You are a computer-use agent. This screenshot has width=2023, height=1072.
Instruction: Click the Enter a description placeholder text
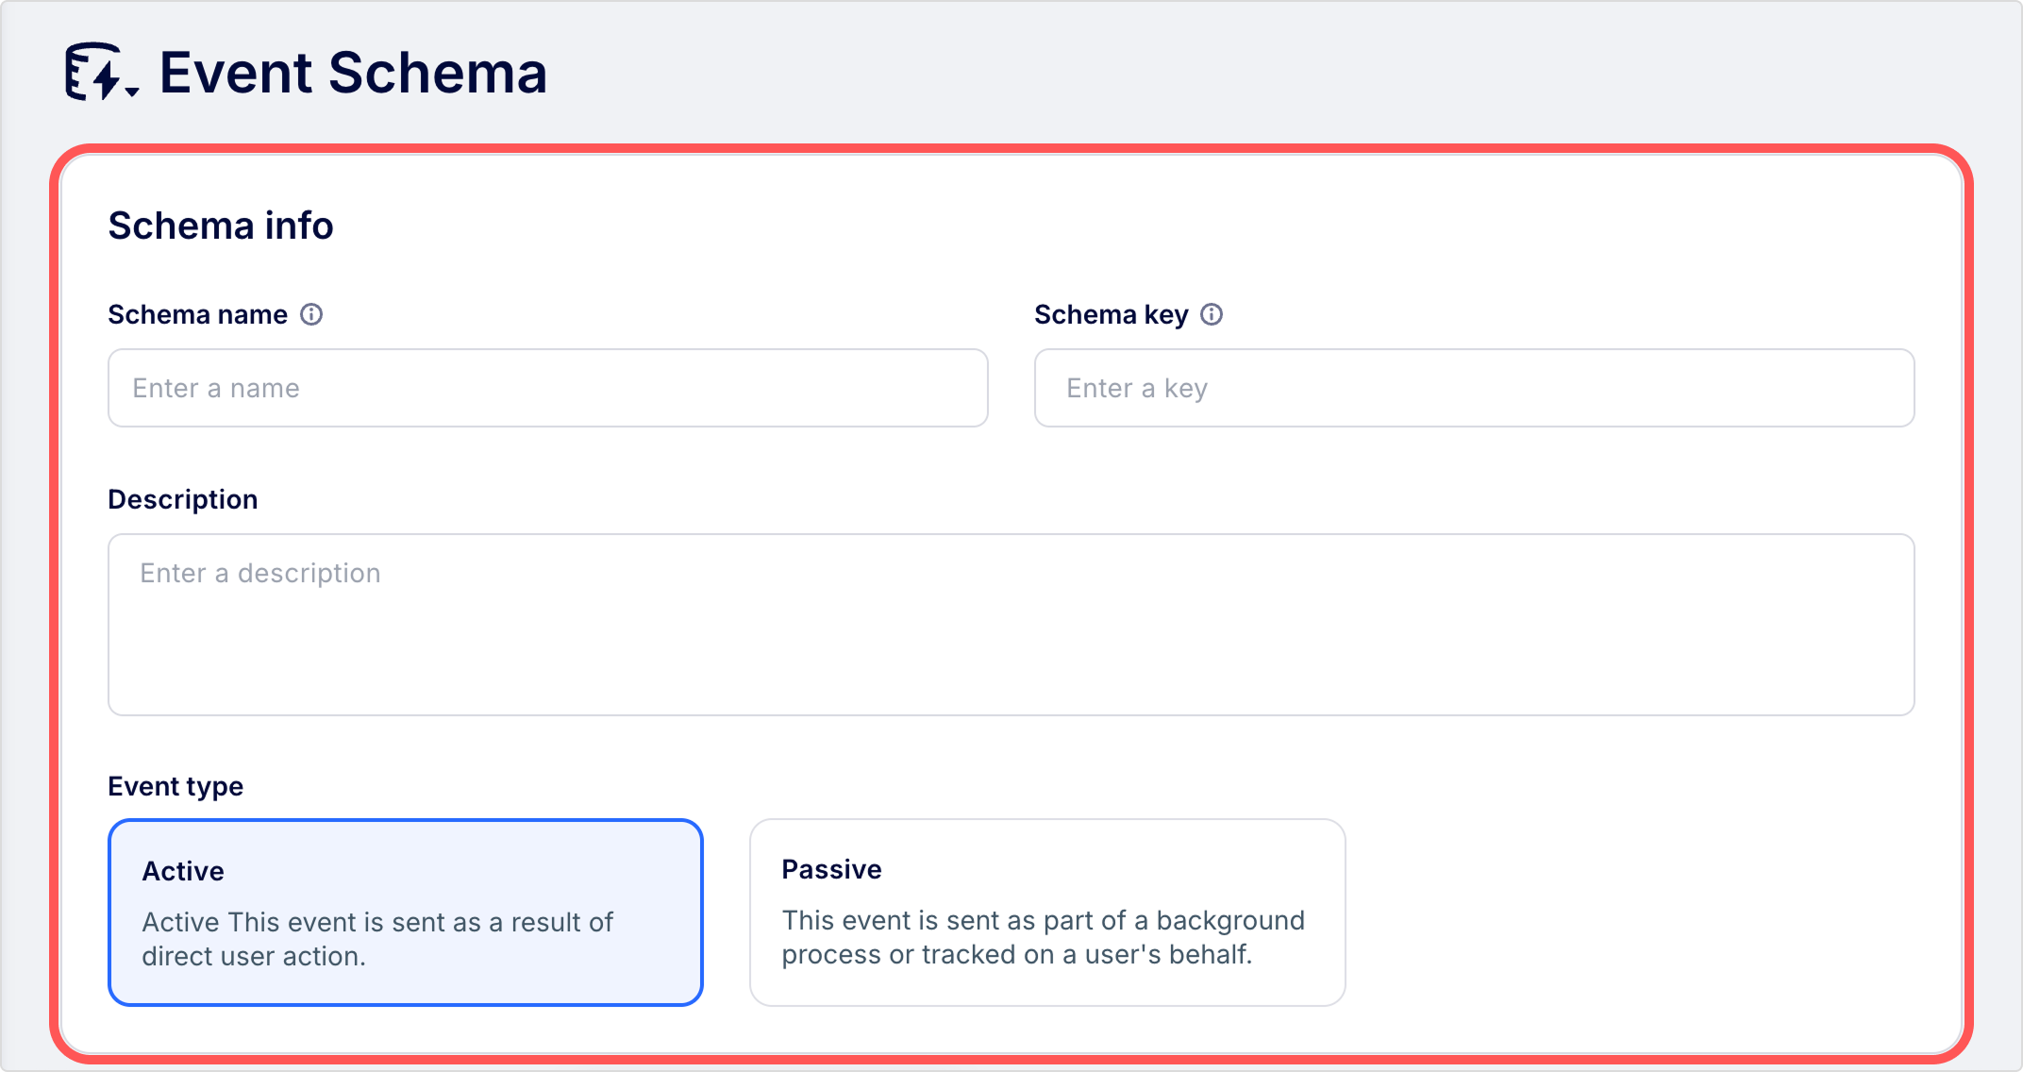[x=260, y=573]
